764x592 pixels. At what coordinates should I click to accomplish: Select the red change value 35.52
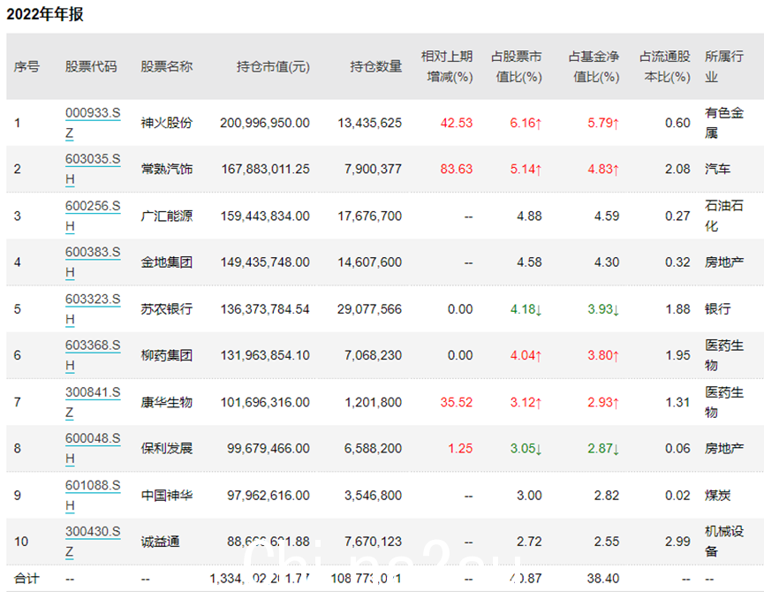click(x=457, y=402)
